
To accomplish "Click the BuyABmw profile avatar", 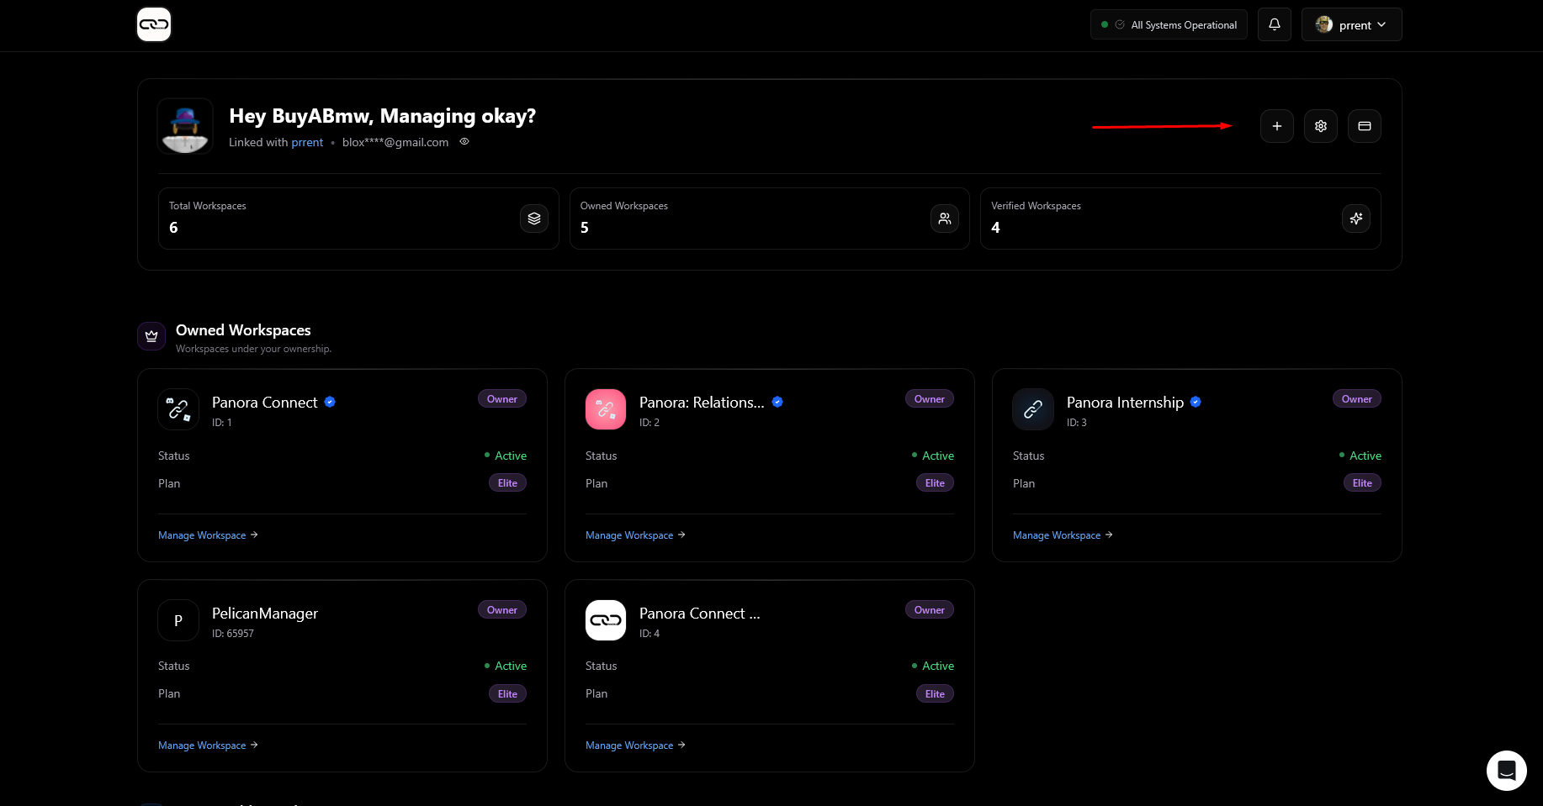I will [x=185, y=126].
